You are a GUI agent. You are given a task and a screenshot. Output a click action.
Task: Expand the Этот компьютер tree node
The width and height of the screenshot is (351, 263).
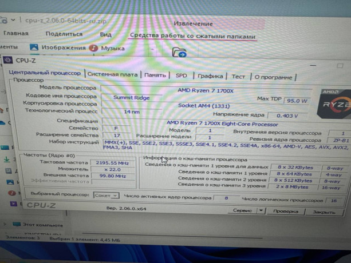pos(5,224)
